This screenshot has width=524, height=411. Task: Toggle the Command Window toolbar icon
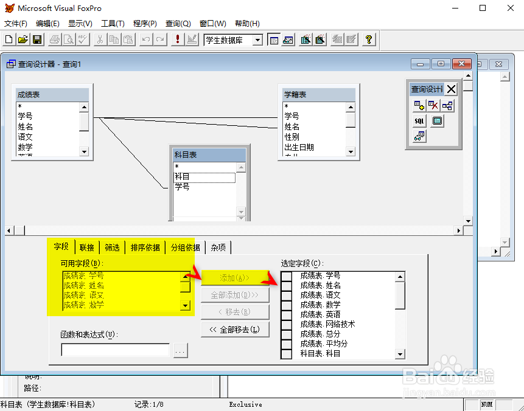274,40
